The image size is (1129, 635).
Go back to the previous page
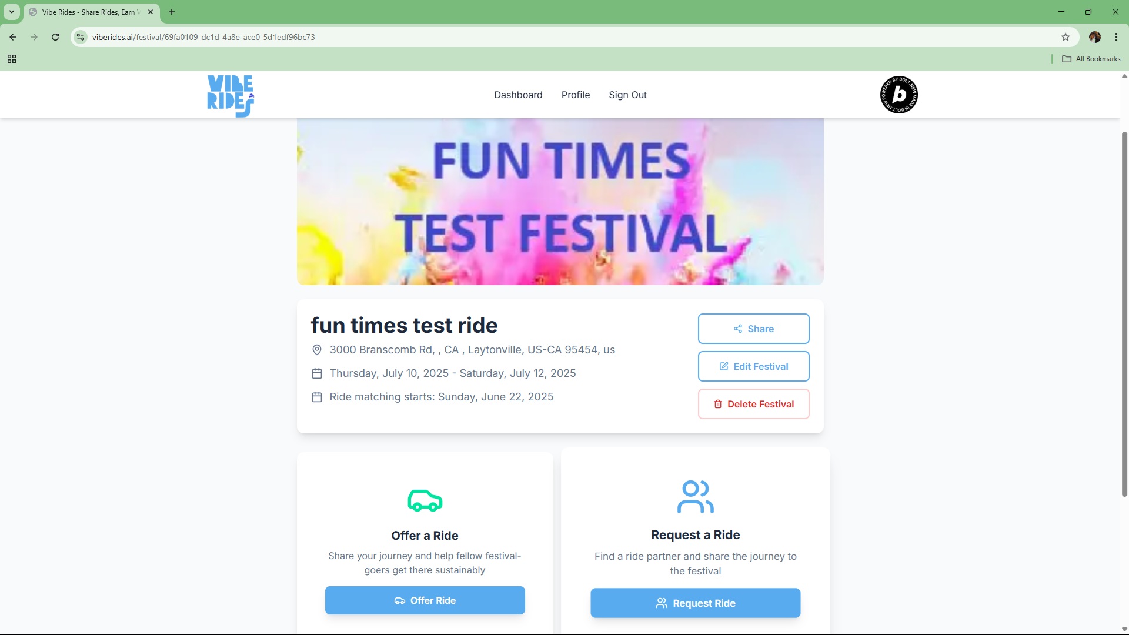[13, 37]
